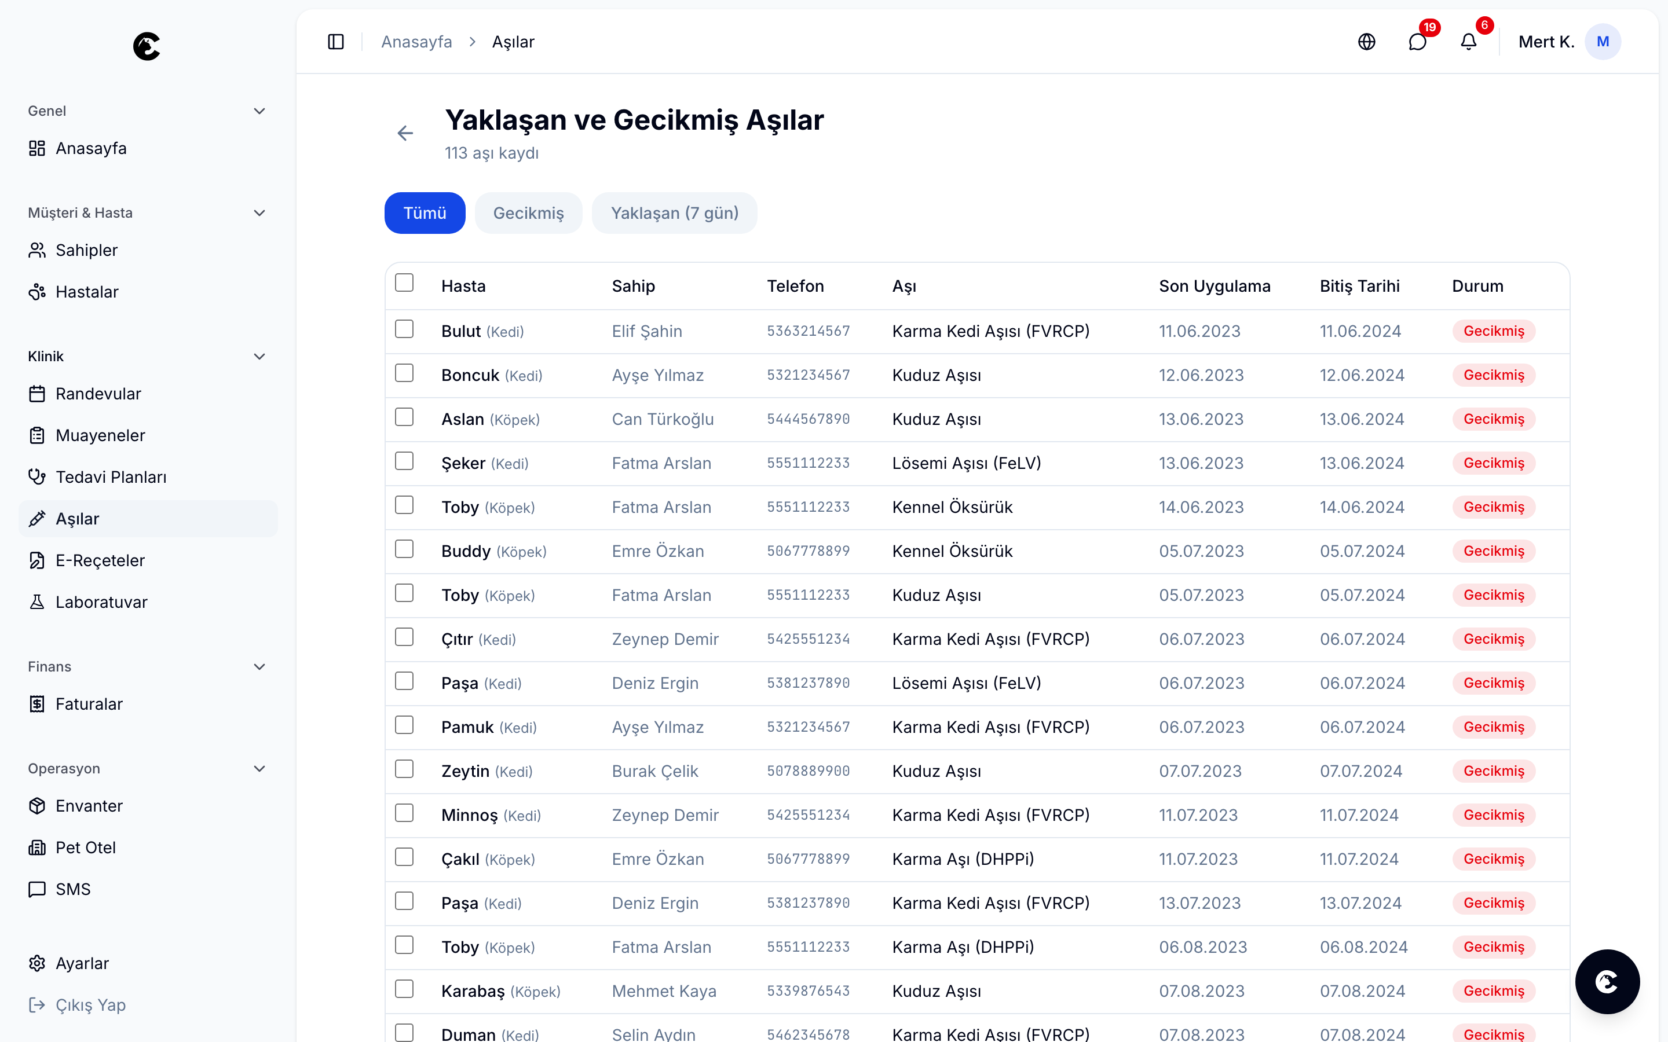Check the Karabaş row checkbox
Image resolution: width=1668 pixels, height=1042 pixels.
405,989
